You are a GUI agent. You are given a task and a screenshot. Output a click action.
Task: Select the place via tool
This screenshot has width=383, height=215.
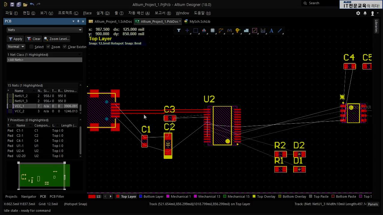coord(238,30)
